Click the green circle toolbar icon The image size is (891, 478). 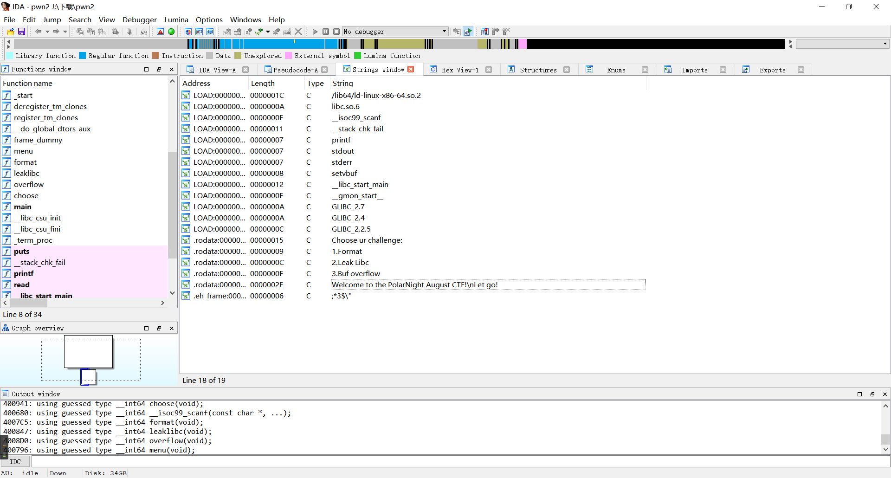click(171, 32)
